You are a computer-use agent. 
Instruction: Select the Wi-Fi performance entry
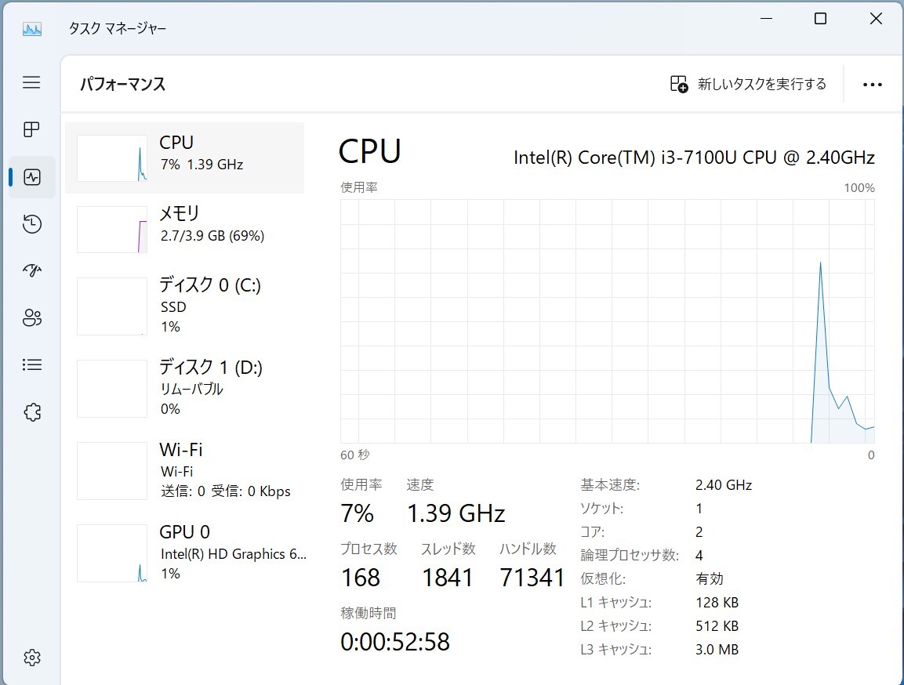184,470
